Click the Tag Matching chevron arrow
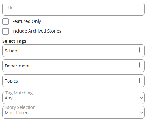The image size is (146, 123). 142,98
